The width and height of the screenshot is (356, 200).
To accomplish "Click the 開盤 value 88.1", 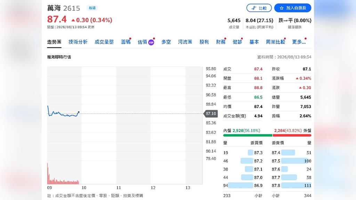I will 258,78.
